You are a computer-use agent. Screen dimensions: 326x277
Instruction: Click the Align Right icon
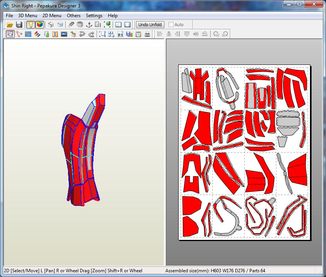177,34
